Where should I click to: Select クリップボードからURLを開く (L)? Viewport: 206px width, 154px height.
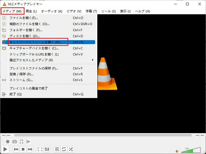pos(49,54)
